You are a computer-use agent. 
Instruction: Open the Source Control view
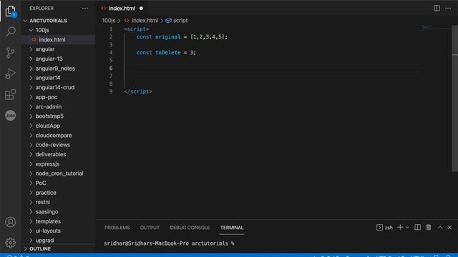pos(11,52)
